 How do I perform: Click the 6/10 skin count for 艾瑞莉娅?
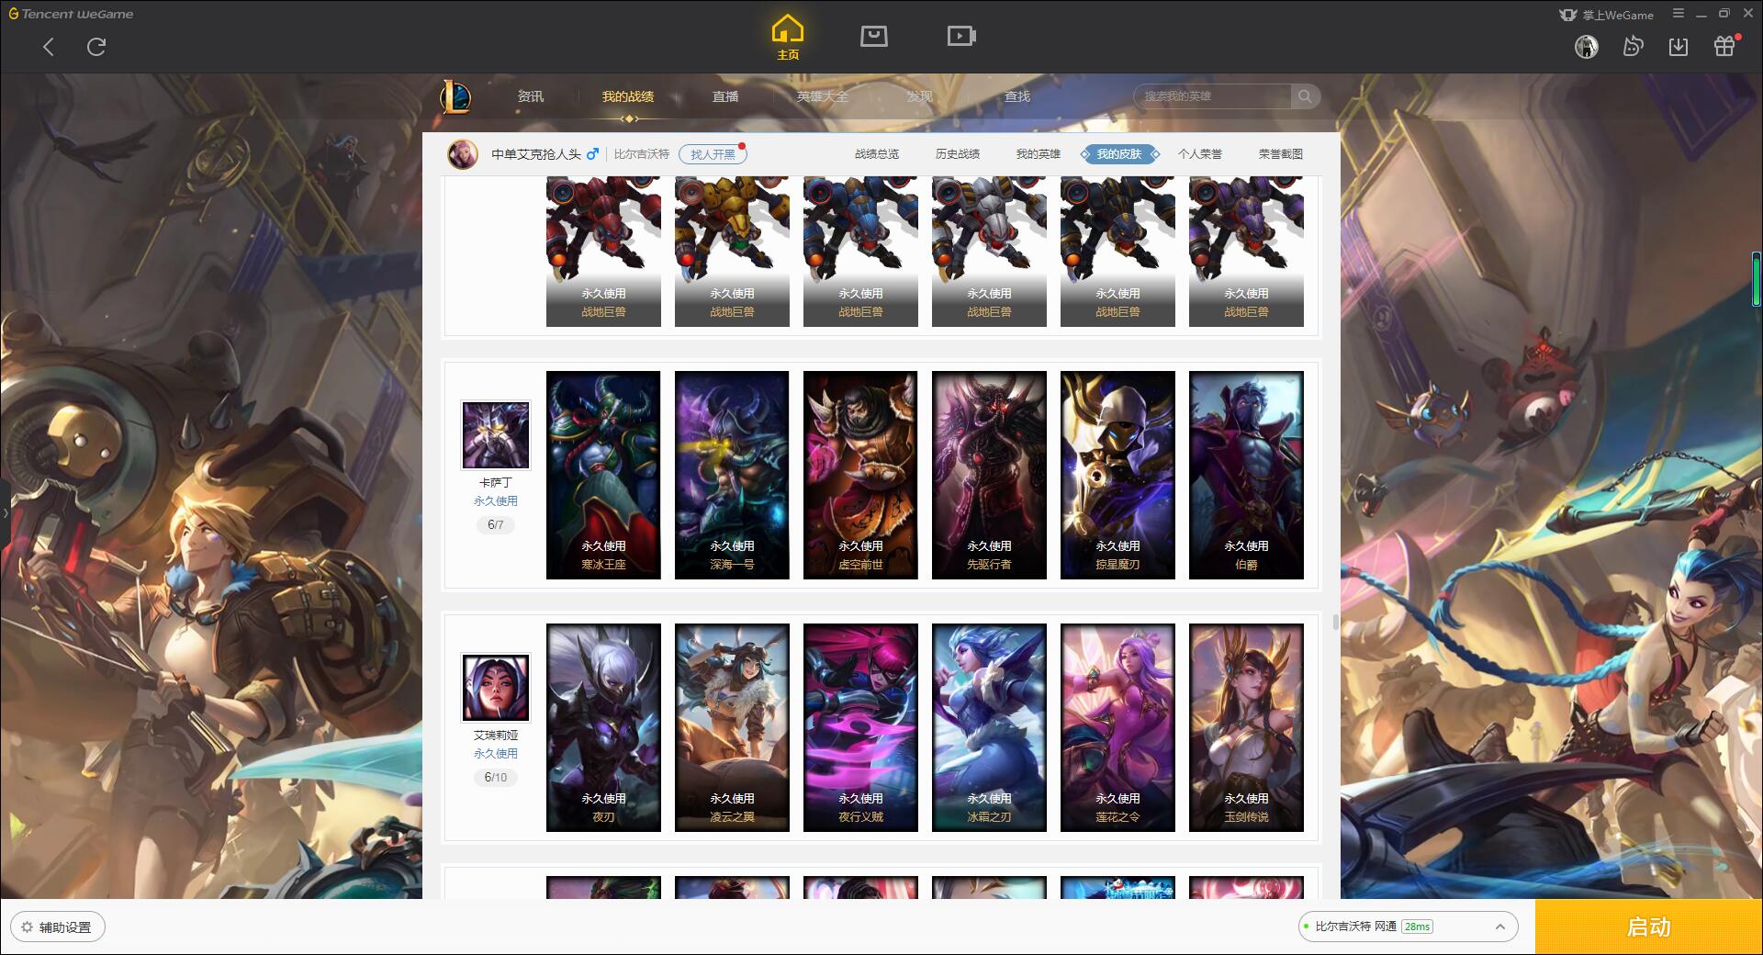coord(496,778)
